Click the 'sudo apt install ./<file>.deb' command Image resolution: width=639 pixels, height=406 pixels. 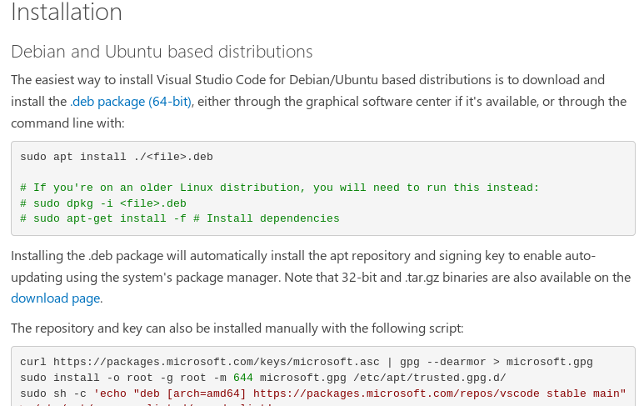pos(117,157)
